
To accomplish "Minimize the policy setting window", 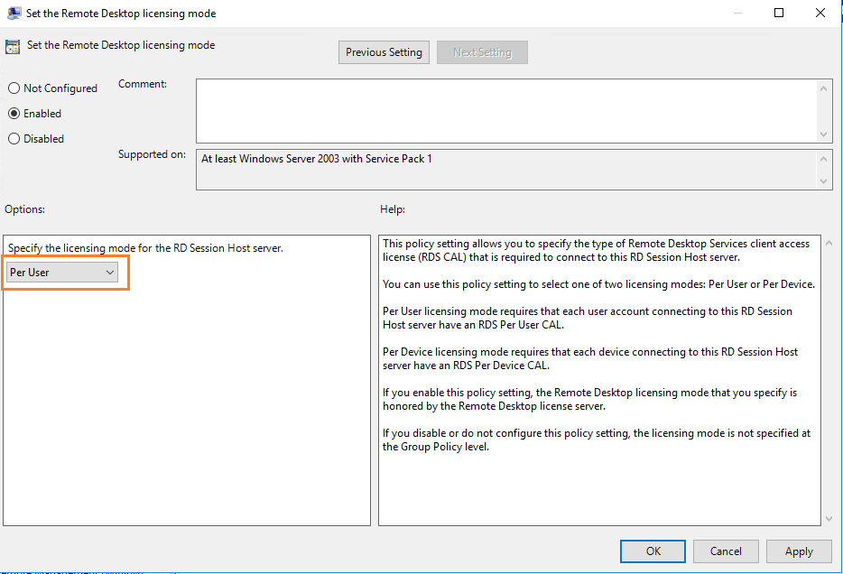I will (x=738, y=13).
